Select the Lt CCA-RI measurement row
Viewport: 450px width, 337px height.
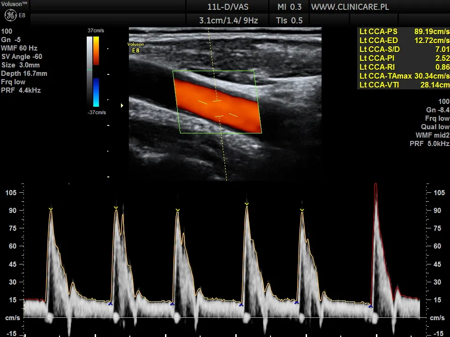click(x=404, y=67)
